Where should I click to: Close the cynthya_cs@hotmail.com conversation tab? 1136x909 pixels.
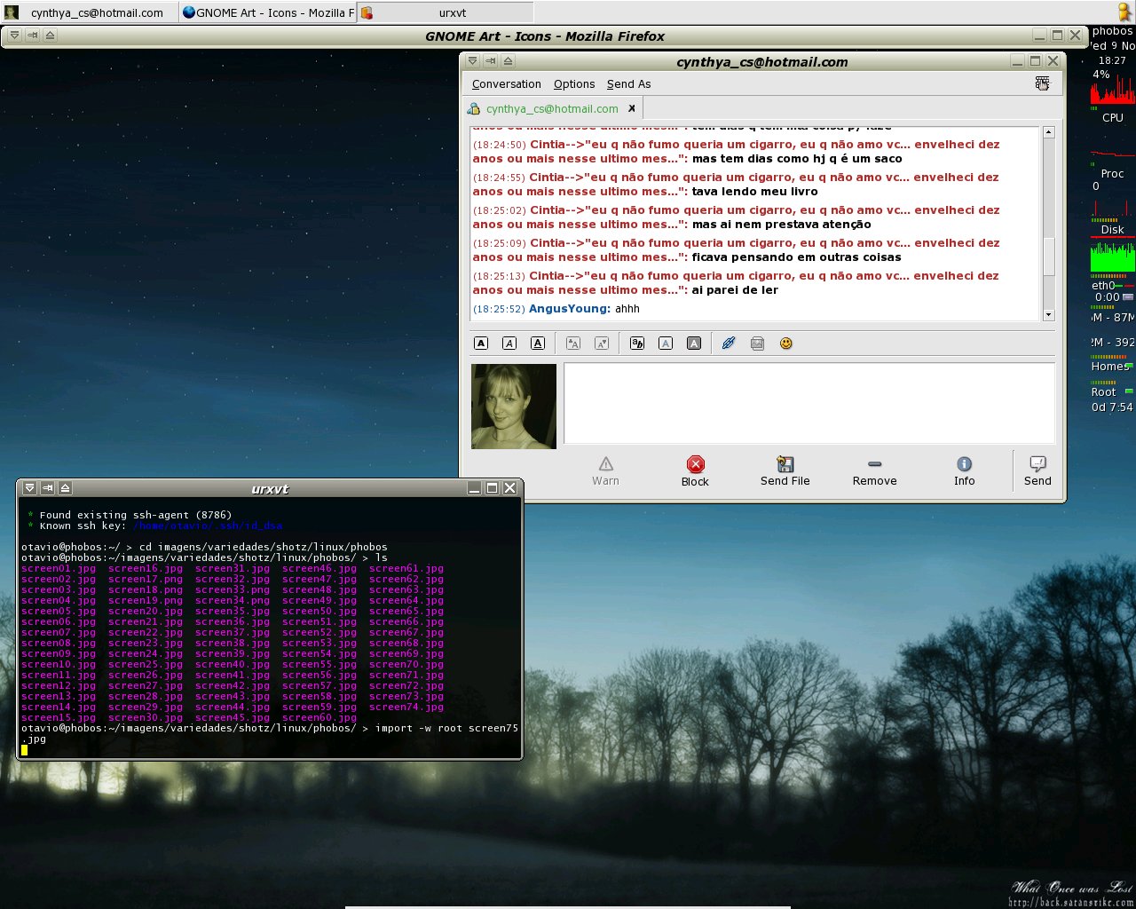click(x=632, y=108)
